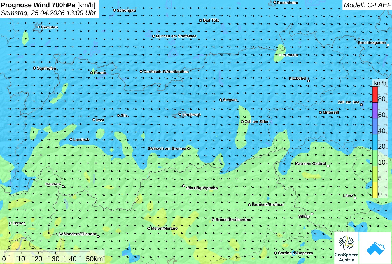The image size is (392, 264).
Task: Click the 'Meran/Merano' label
Action: click(164, 228)
